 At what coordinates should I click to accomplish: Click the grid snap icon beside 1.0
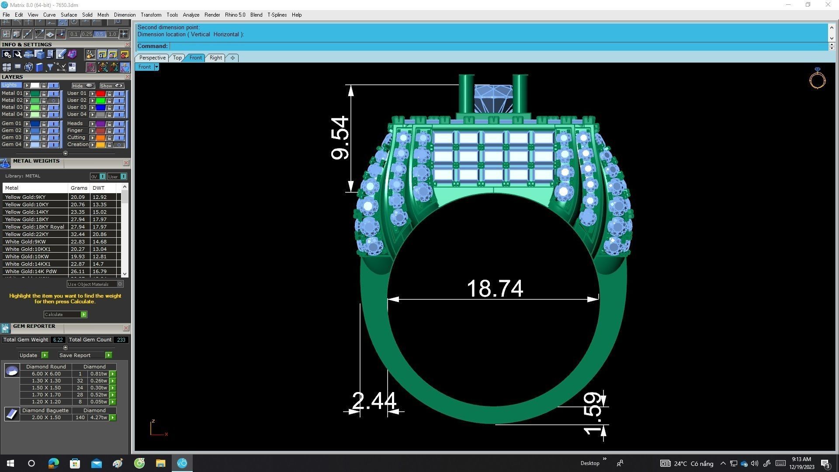point(124,34)
